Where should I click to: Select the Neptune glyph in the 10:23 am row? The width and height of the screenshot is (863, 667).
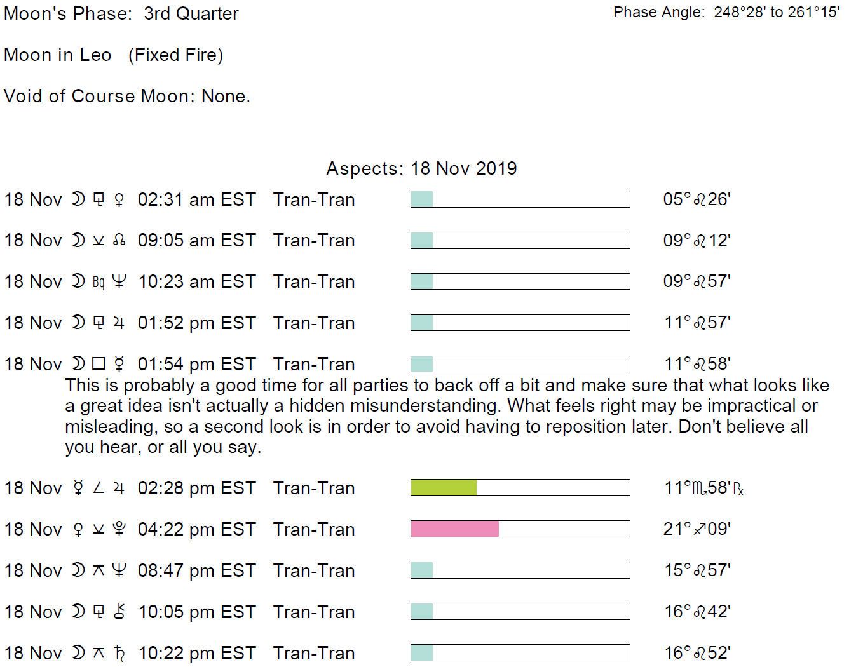click(x=119, y=281)
